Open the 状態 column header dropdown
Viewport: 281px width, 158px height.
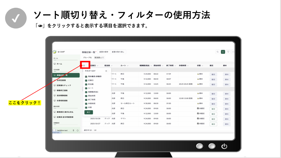click(x=202, y=66)
